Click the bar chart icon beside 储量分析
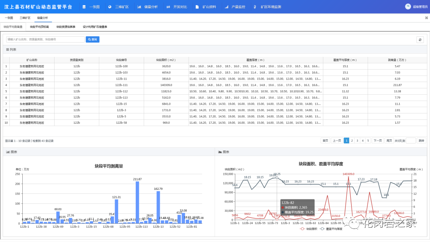 tap(139, 7)
